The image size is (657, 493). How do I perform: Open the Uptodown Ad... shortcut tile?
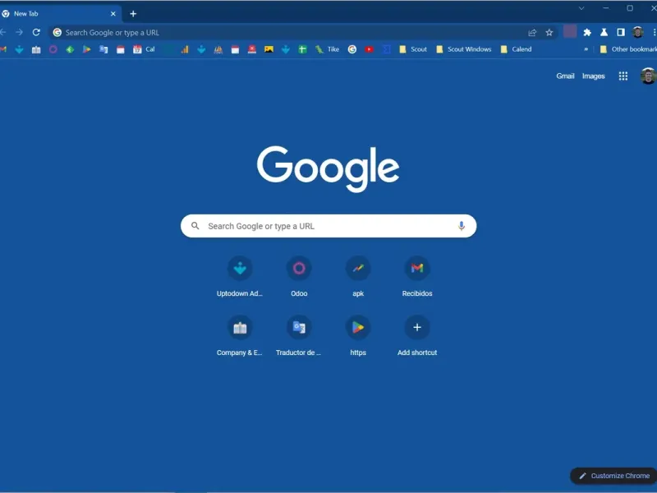[x=240, y=277]
